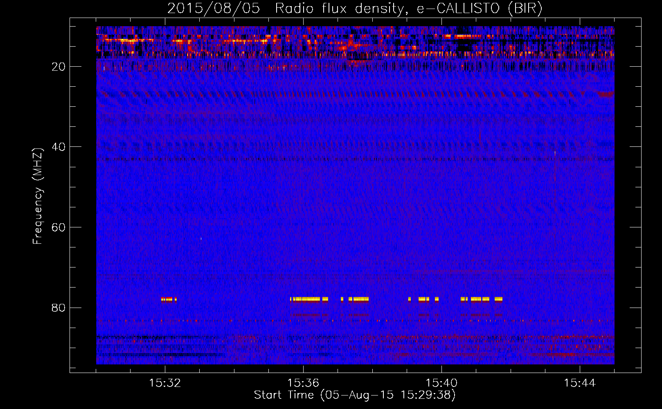This screenshot has height=409, width=662.
Task: Click the thin vertical red streak near 15:43
Action: (555, 200)
